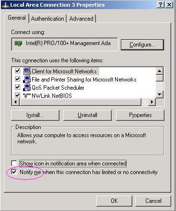Click the Configure button
This screenshot has width=176, height=211.
[x=142, y=45]
